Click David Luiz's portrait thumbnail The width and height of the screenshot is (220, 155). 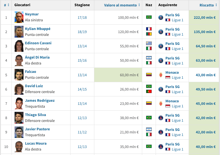click(19, 89)
